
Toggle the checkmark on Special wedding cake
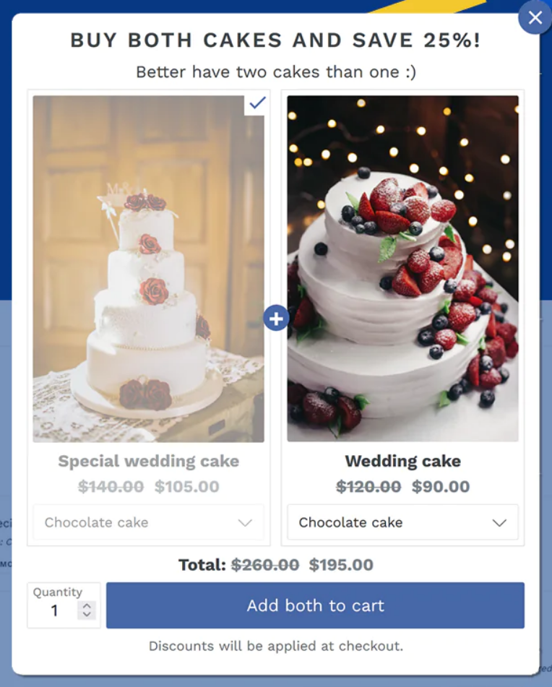257,103
